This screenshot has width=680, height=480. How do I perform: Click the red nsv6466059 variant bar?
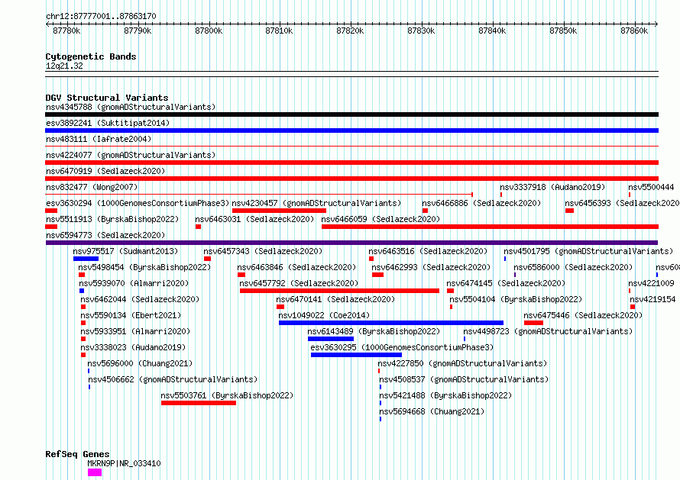490,227
